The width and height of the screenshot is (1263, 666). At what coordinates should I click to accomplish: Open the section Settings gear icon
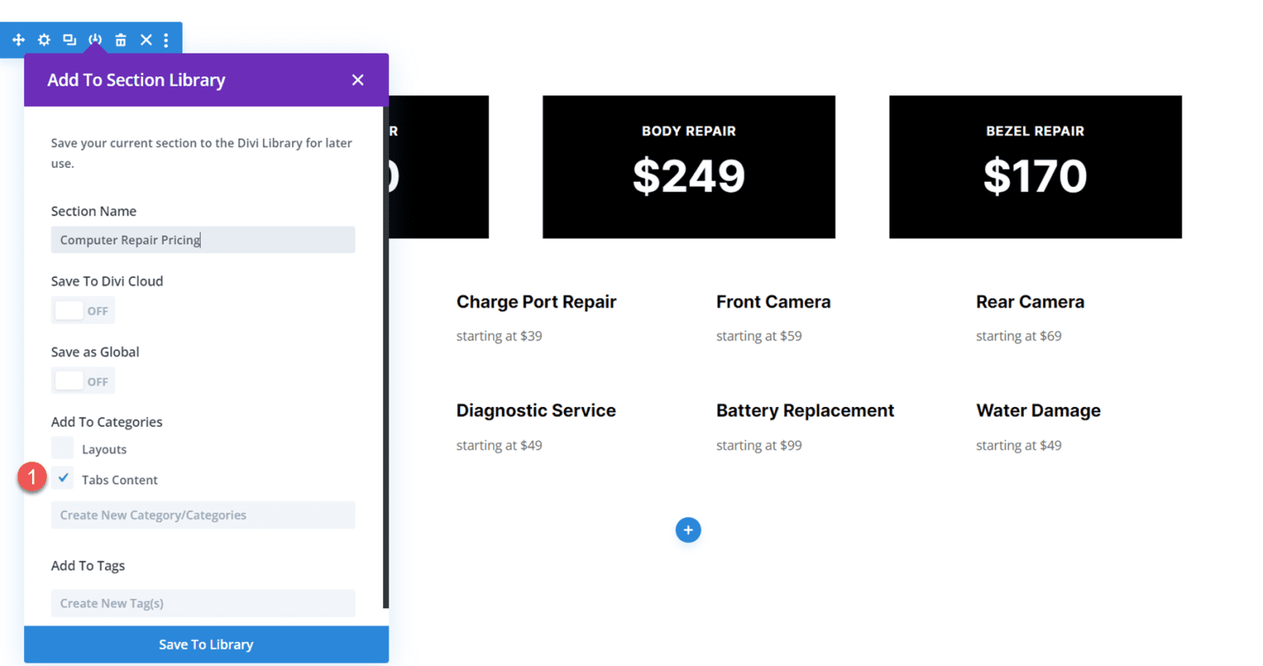(44, 39)
